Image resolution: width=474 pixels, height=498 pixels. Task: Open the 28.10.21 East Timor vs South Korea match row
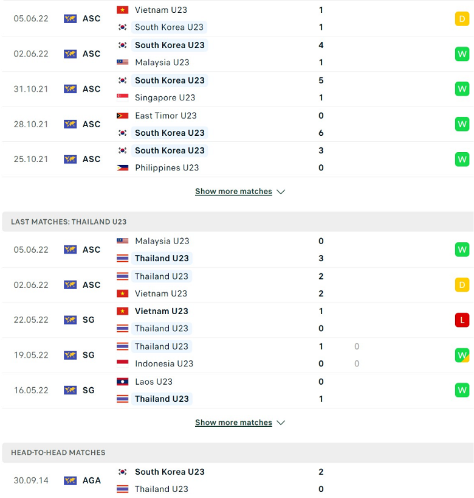[x=238, y=124]
